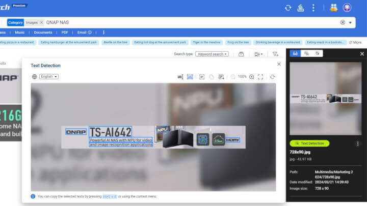Remove the Images category filter chip
This screenshot has width=367, height=206.
coord(41,22)
